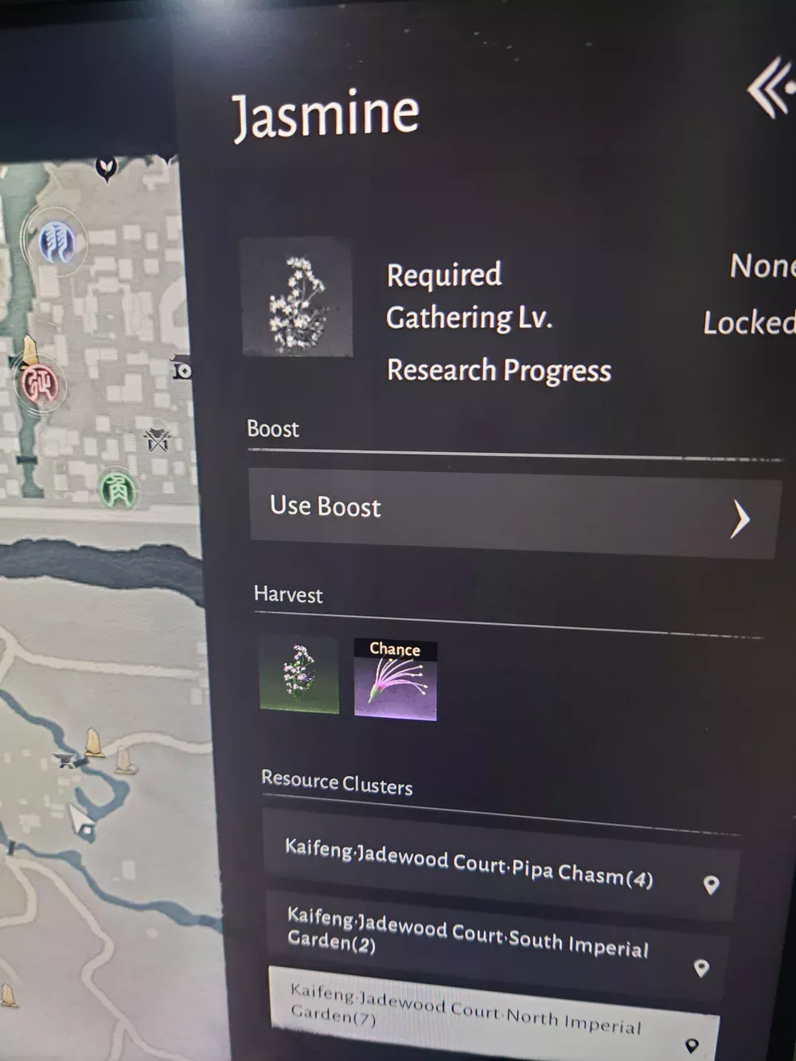Open the South Imperial Garden(2) cluster entry
Image resolution: width=796 pixels, height=1061 pixels.
coord(495,944)
